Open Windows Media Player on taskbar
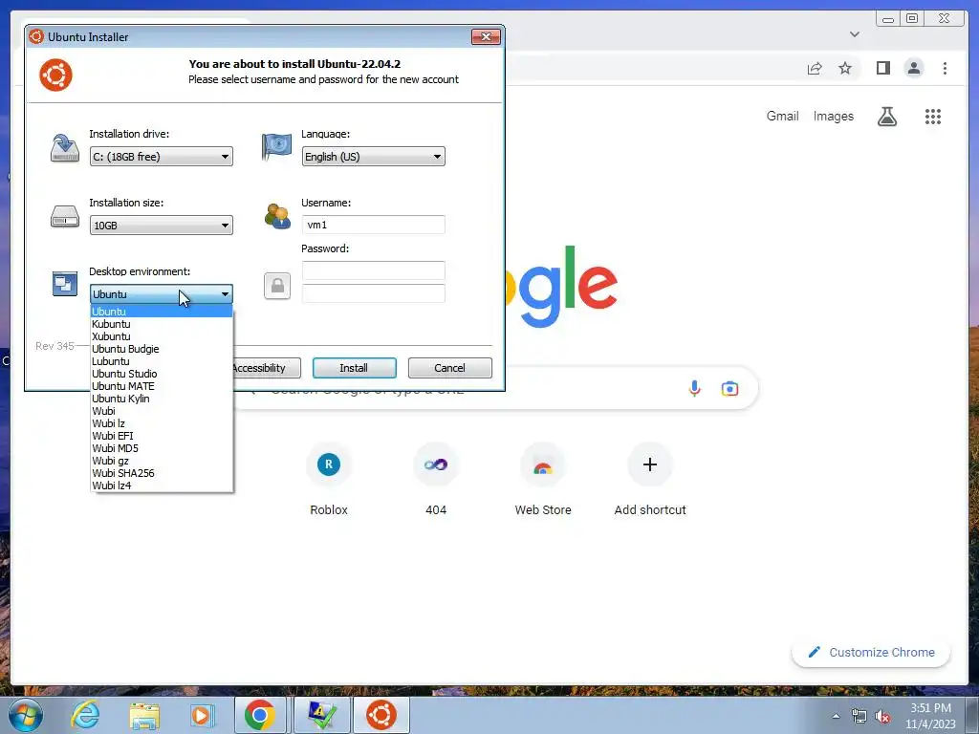The height and width of the screenshot is (734, 979). (x=202, y=715)
